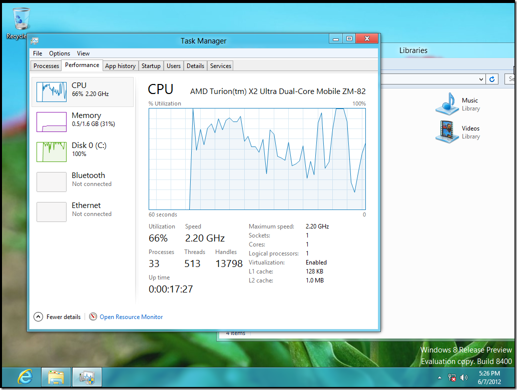Click Bluetooth Not connected text
Image resolution: width=517 pixels, height=390 pixels.
tap(92, 184)
